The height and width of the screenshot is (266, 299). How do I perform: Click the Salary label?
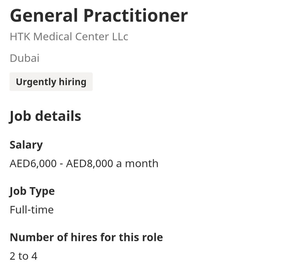[x=26, y=145]
